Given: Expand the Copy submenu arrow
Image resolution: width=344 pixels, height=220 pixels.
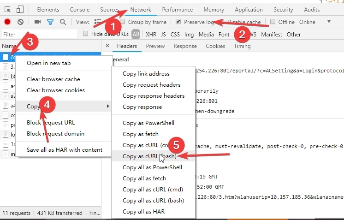Looking at the screenshot, I should tap(108, 106).
